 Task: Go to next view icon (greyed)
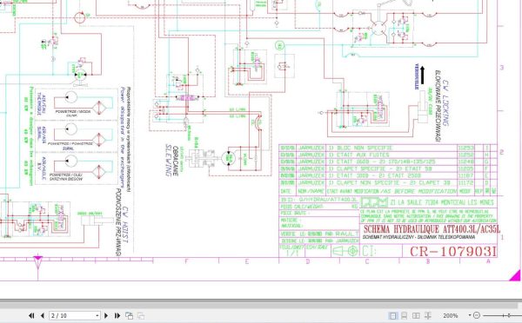[x=141, y=315]
